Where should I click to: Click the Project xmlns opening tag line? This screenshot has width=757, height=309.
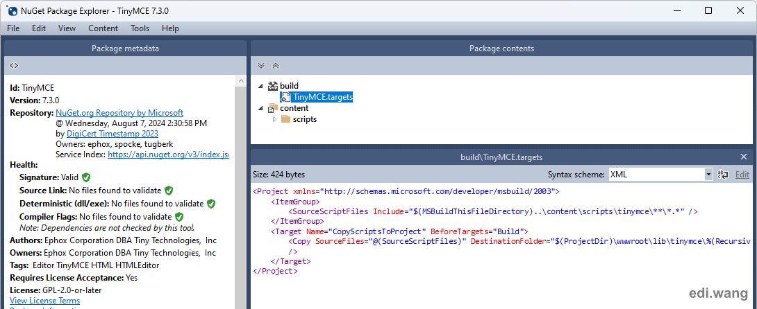pos(406,191)
